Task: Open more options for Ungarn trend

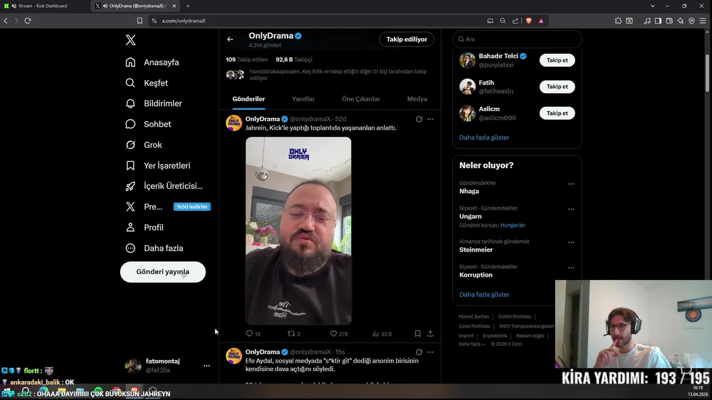Action: [x=571, y=209]
